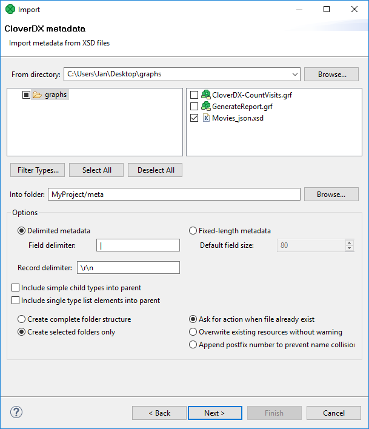The height and width of the screenshot is (429, 369).
Task: Click the Deselect All button
Action: point(155,170)
